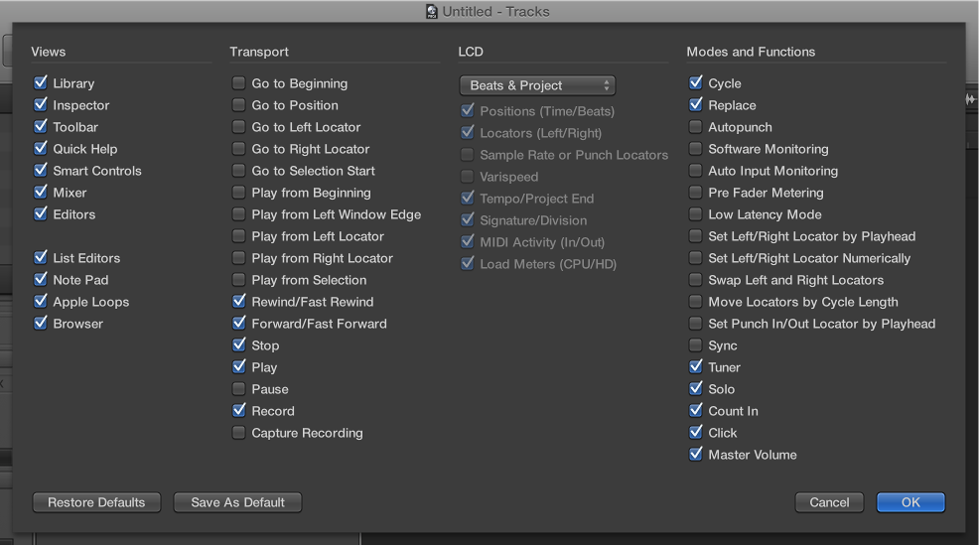979x546 pixels.
Task: Uncheck the Replace checkbox
Action: [696, 105]
